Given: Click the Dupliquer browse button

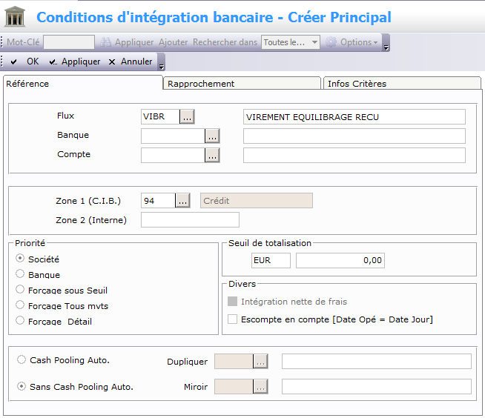Looking at the screenshot, I should pos(260,361).
